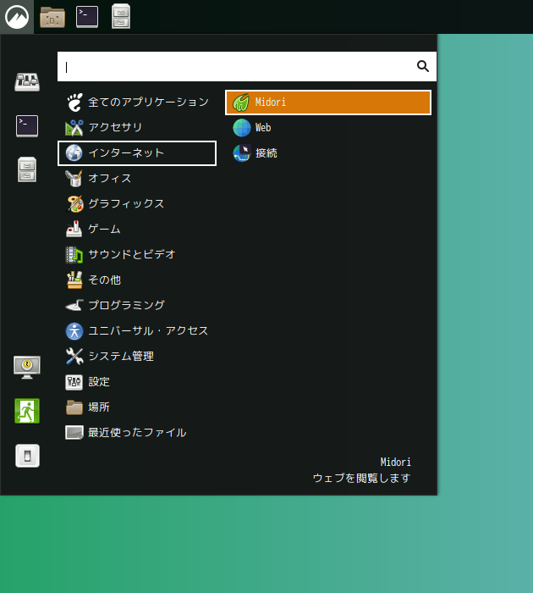Click the システム管理 label
This screenshot has height=593, width=533.
pos(121,356)
